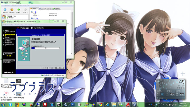190x107 pixels.
Task: Select the blue jpg thumbnail near LOVEPLUS text
Action: click(18, 94)
